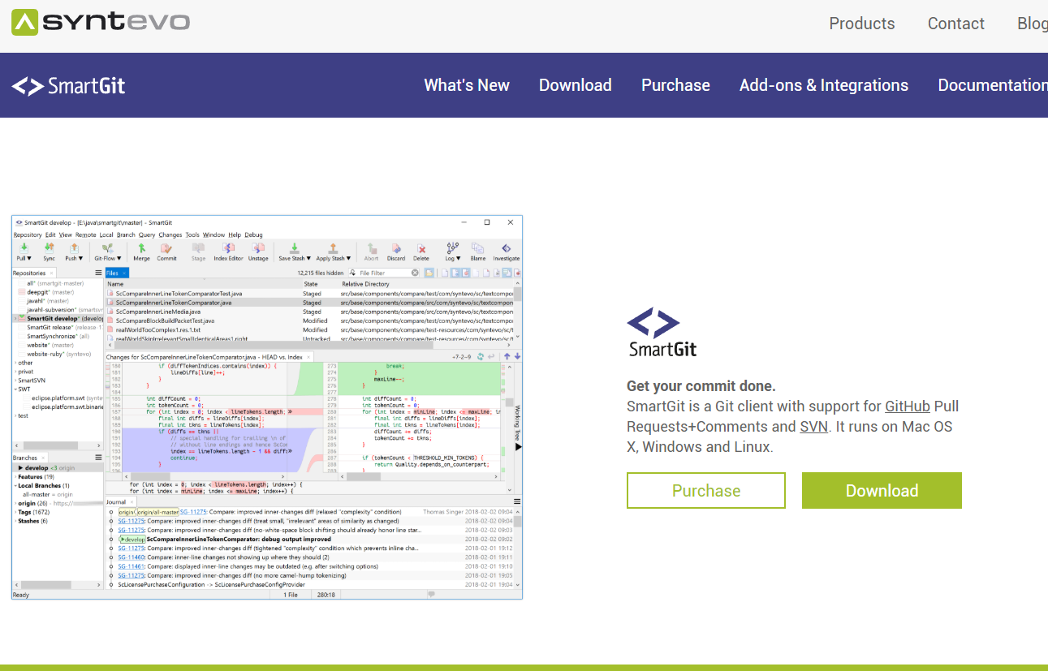Screen dimensions: 1048x671
Task: Click the Name column header
Action: coord(203,284)
